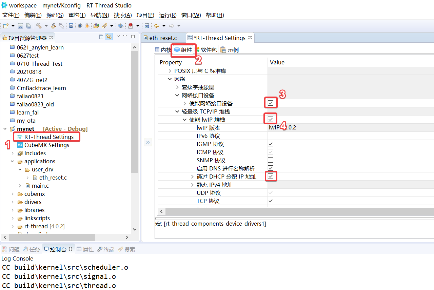Enable IPv6 协议 checkbox

pyautogui.click(x=271, y=136)
